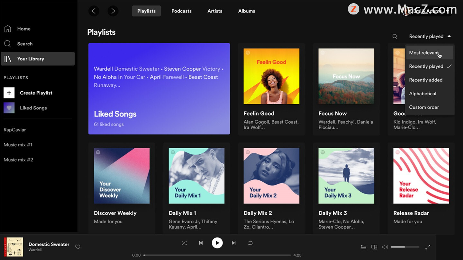Click the Daily Mix 2 title text
463x260 pixels.
pos(258,213)
